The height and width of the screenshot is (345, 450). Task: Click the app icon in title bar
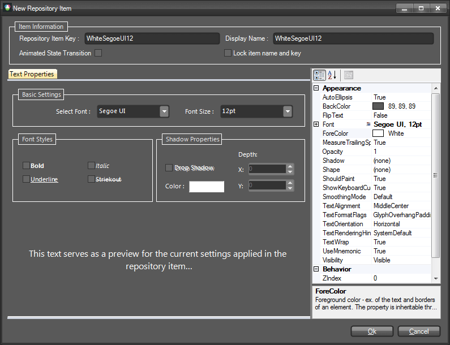[7, 7]
